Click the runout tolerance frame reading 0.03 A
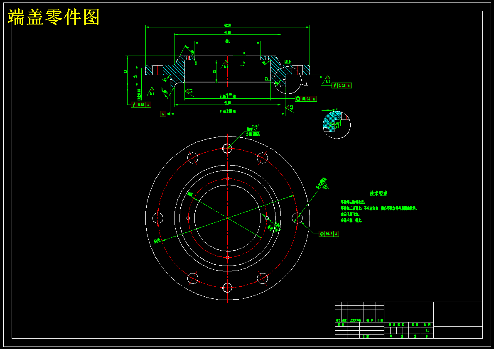494x349 pixels. point(141,105)
